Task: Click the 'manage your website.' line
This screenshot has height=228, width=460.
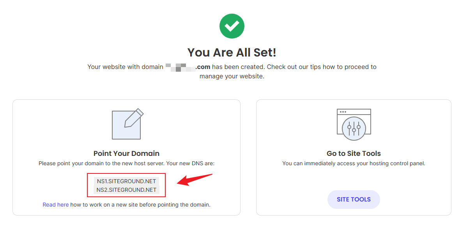Action: click(x=232, y=76)
